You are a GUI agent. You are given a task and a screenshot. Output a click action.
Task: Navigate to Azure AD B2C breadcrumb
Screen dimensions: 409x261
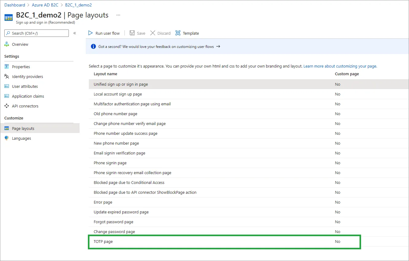tap(45, 5)
